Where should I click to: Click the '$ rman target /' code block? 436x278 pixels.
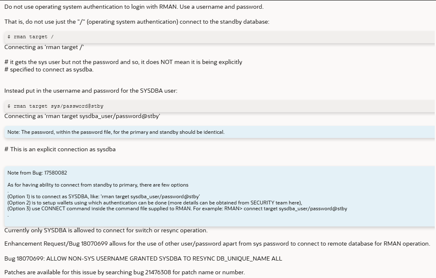click(220, 37)
